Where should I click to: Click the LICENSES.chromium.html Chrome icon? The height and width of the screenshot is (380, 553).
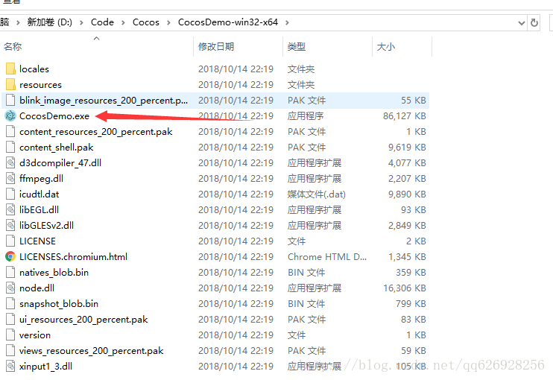[x=10, y=256]
